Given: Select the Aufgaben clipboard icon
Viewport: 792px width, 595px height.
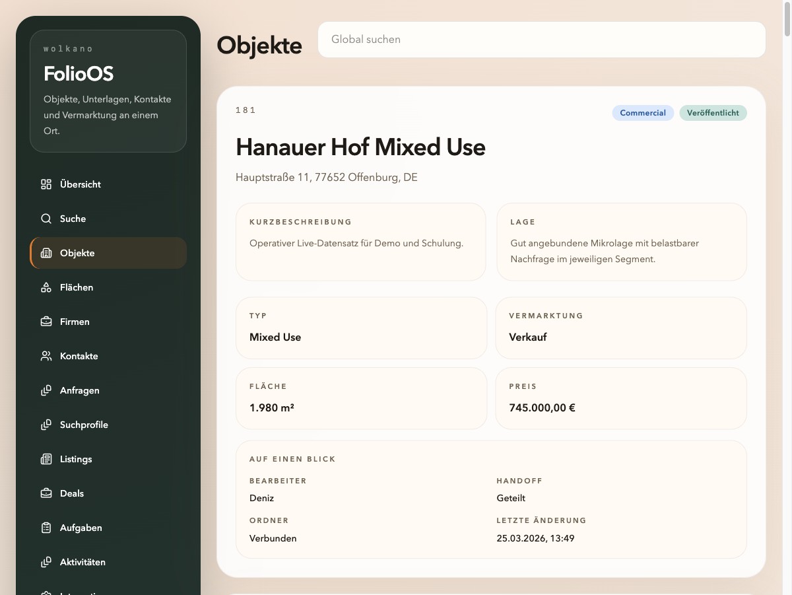Looking at the screenshot, I should (x=45, y=528).
